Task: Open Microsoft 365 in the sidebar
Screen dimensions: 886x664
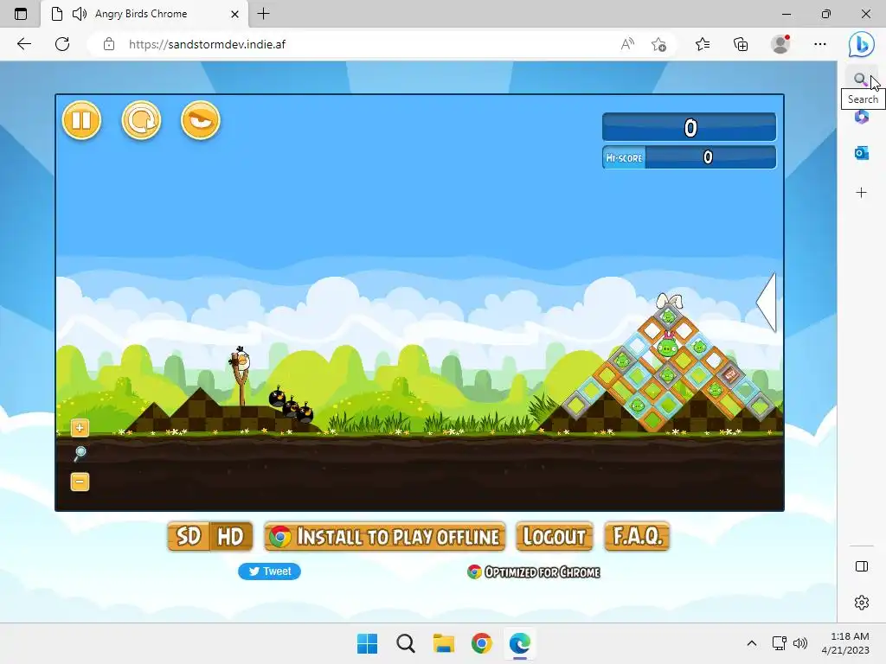Action: tap(861, 117)
